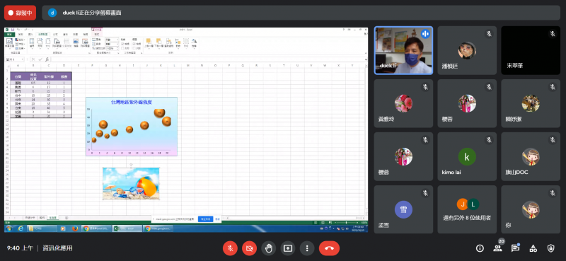Open the theme Colors dropdown
The image size is (566, 261).
tap(20, 40)
